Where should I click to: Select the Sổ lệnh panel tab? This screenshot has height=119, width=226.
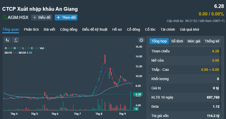(x=177, y=41)
